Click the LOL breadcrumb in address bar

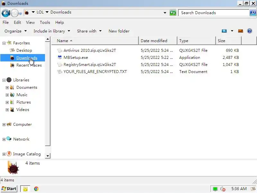[40, 12]
